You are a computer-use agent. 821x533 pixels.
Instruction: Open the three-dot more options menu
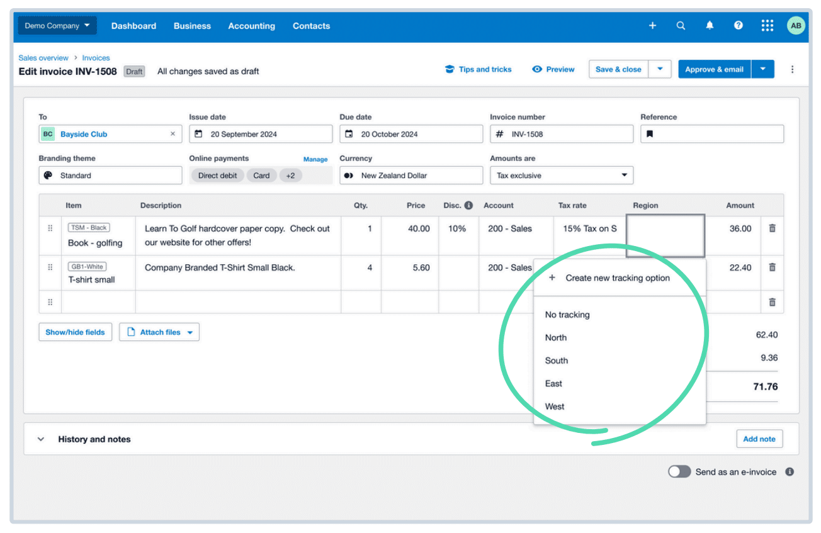click(792, 69)
